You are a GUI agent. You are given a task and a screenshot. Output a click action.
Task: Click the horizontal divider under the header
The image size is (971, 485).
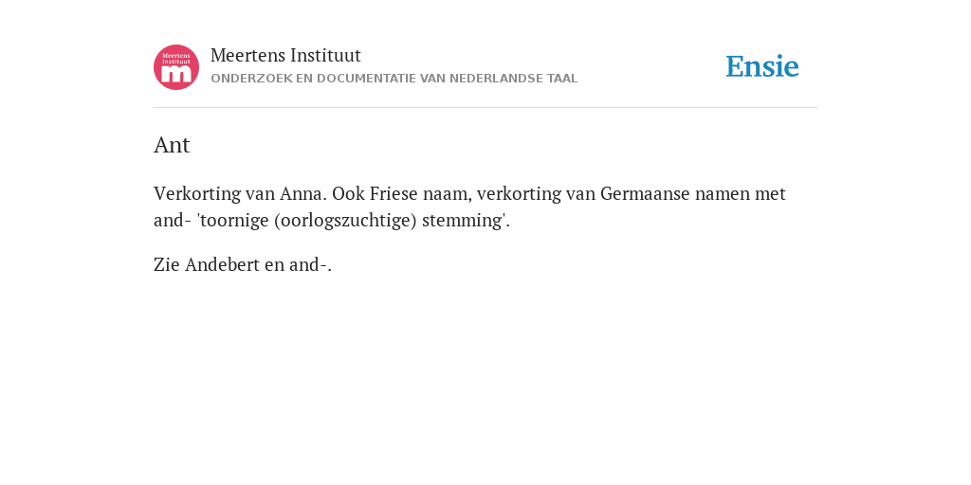click(x=485, y=108)
